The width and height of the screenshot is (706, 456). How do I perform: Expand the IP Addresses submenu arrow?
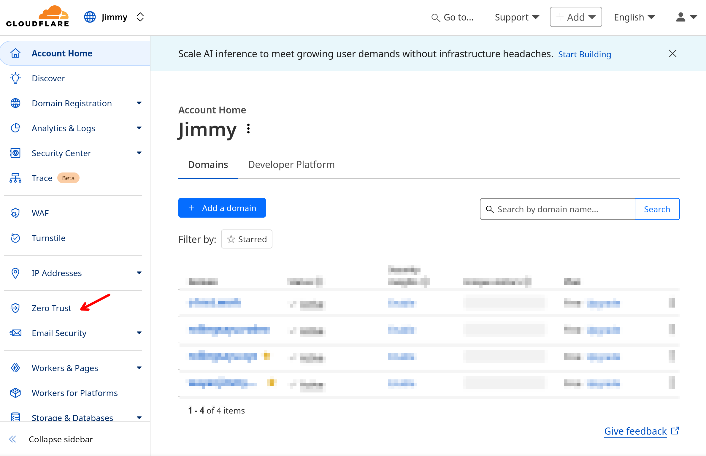click(139, 273)
